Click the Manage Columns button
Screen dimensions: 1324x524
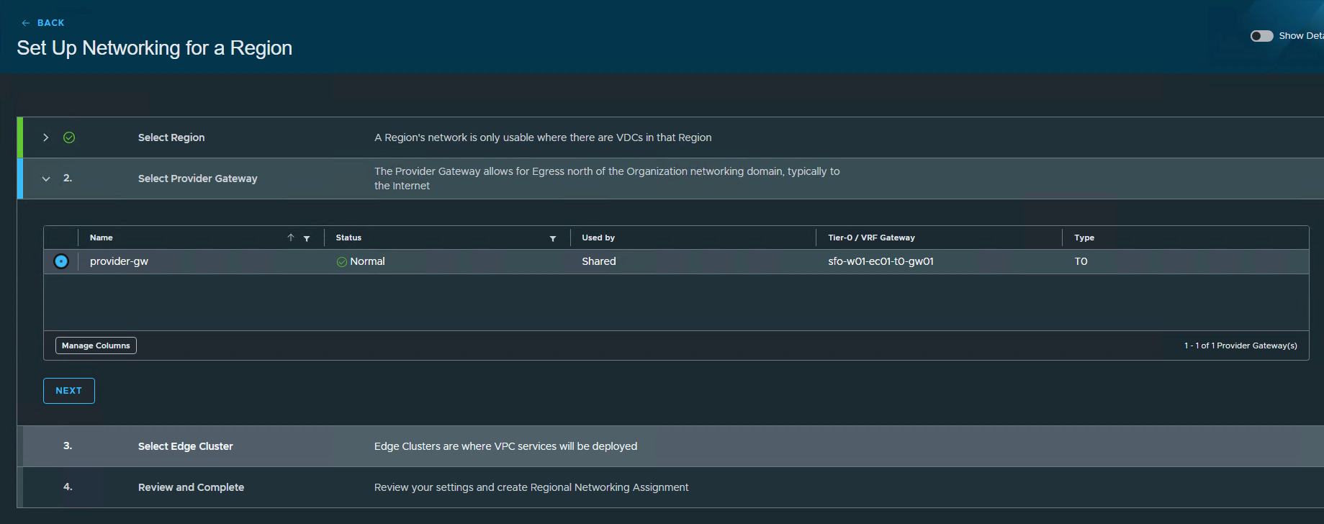[x=96, y=345]
